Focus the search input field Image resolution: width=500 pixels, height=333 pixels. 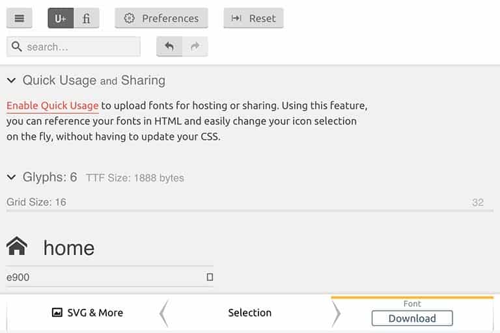coord(74,47)
